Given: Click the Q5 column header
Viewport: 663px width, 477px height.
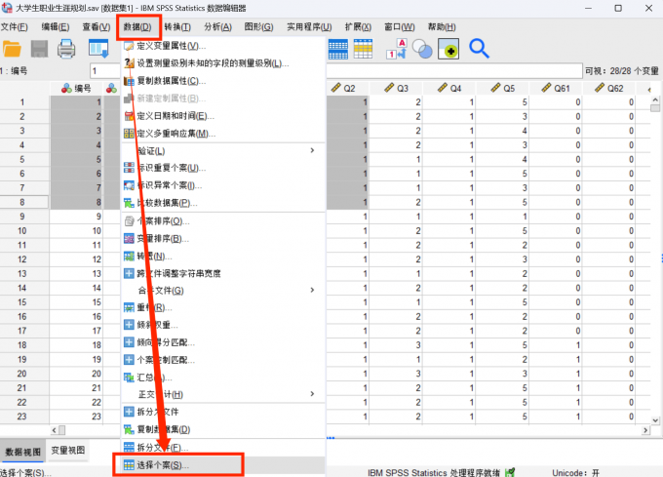Looking at the screenshot, I should pyautogui.click(x=502, y=89).
